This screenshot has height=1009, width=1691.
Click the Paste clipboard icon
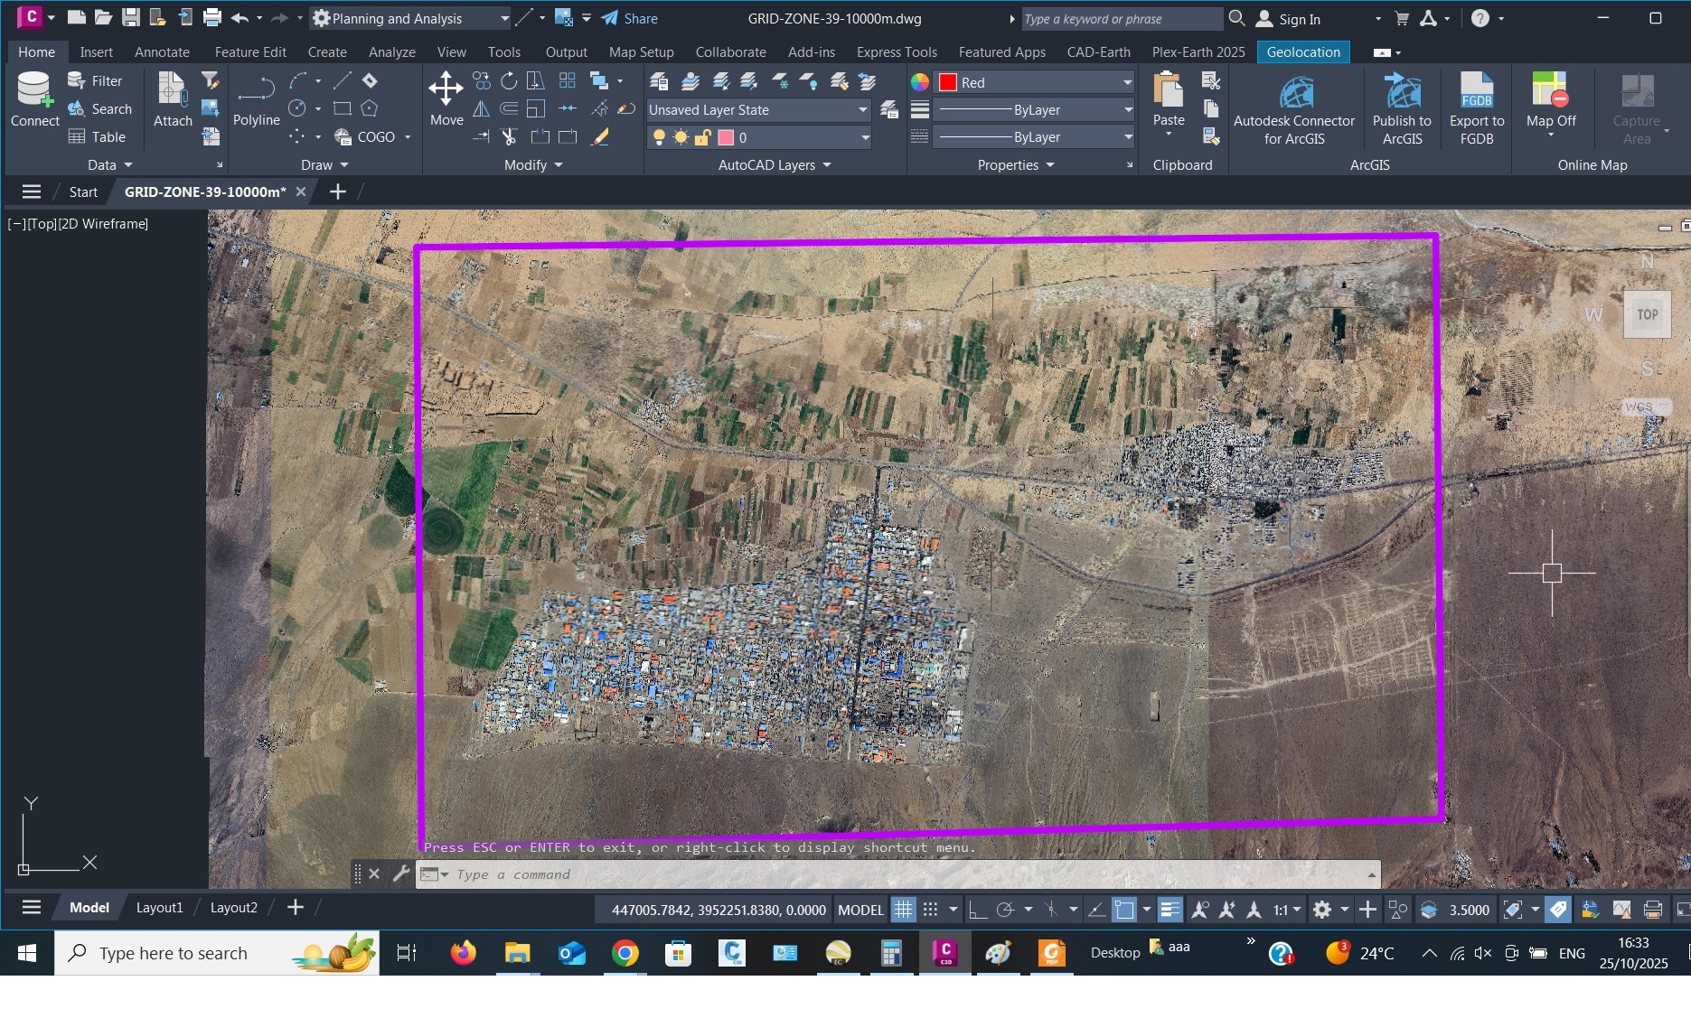1168,99
